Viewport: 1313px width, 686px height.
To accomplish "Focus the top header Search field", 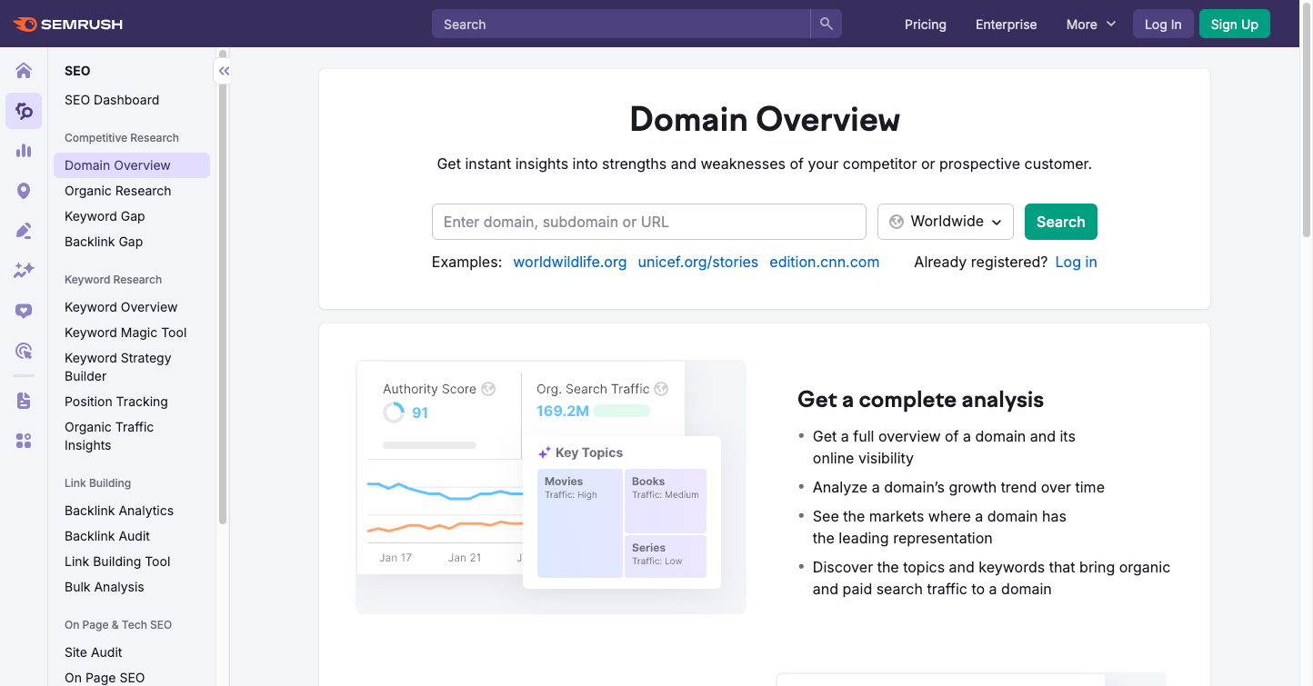I will coord(621,24).
